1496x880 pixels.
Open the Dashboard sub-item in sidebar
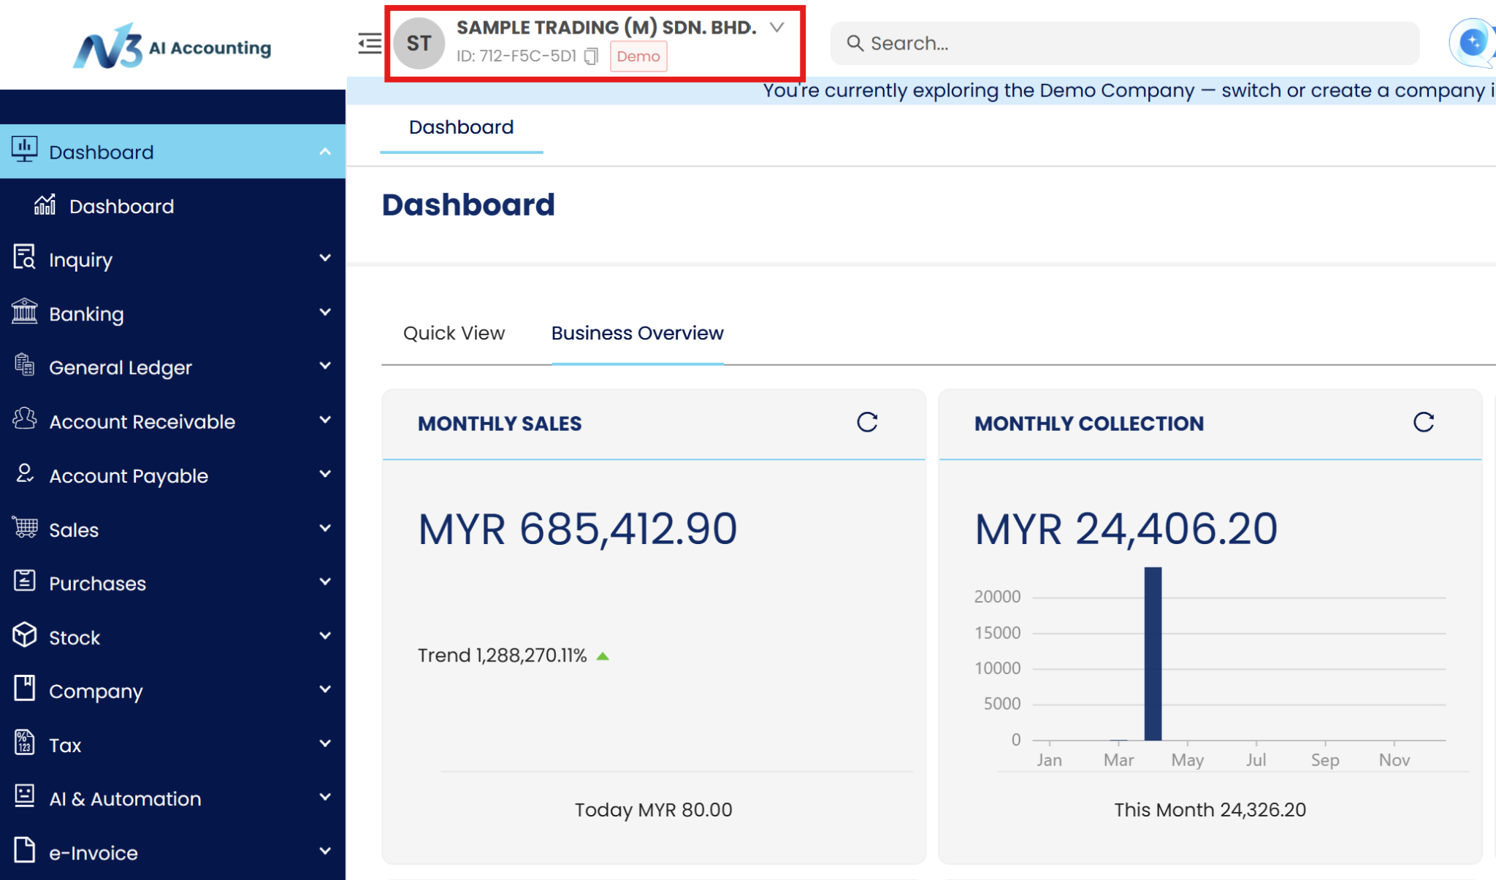tap(121, 207)
